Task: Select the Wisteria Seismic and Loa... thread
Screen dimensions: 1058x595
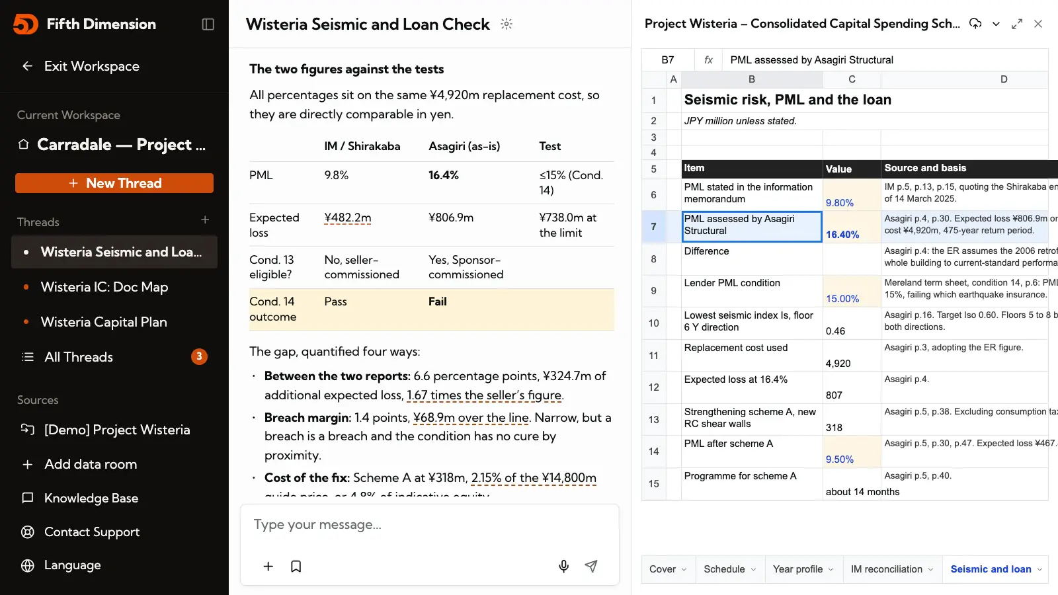Action: [114, 252]
